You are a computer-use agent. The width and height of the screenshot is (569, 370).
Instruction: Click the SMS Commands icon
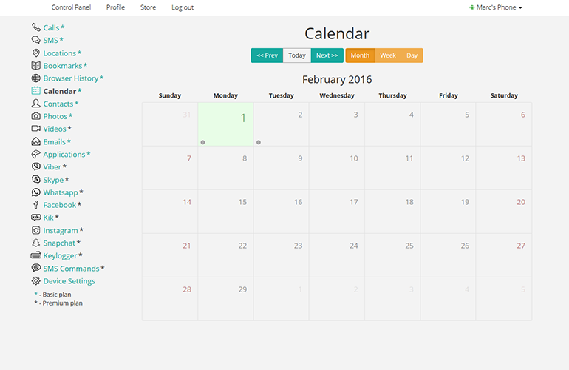[x=36, y=268]
